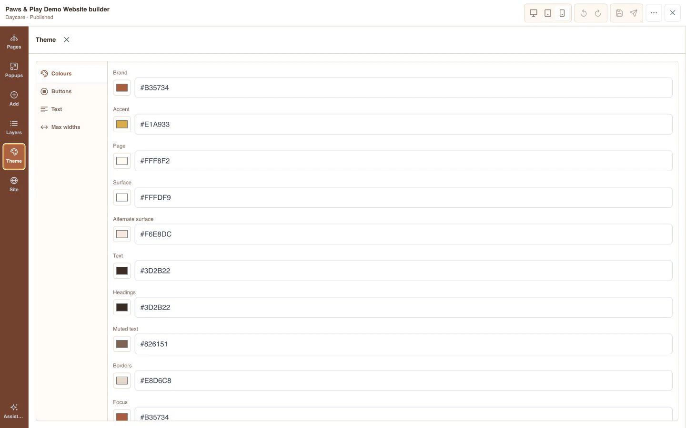Click the Brand hex field #B35734

point(404,88)
